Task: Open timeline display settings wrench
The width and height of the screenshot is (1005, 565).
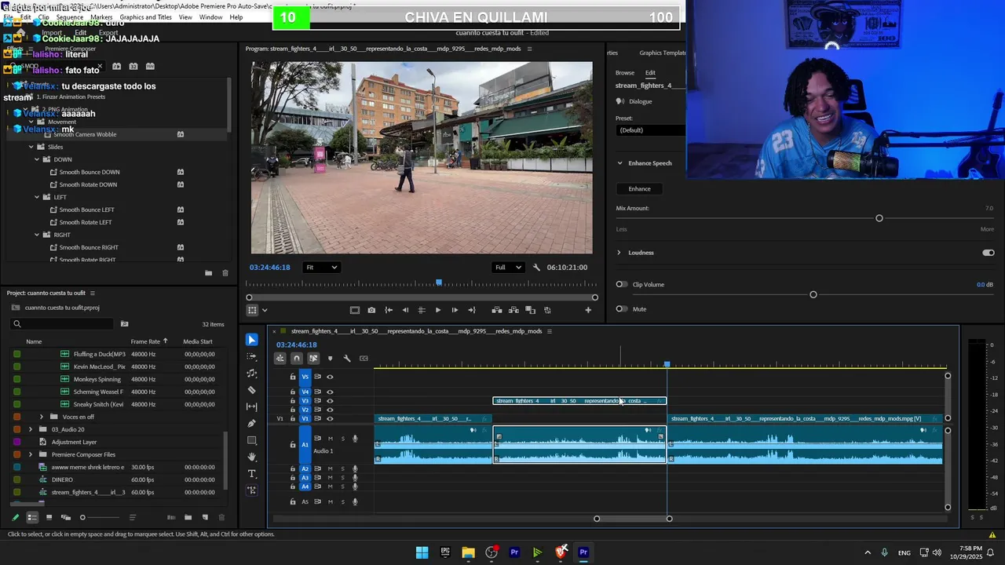Action: (346, 359)
